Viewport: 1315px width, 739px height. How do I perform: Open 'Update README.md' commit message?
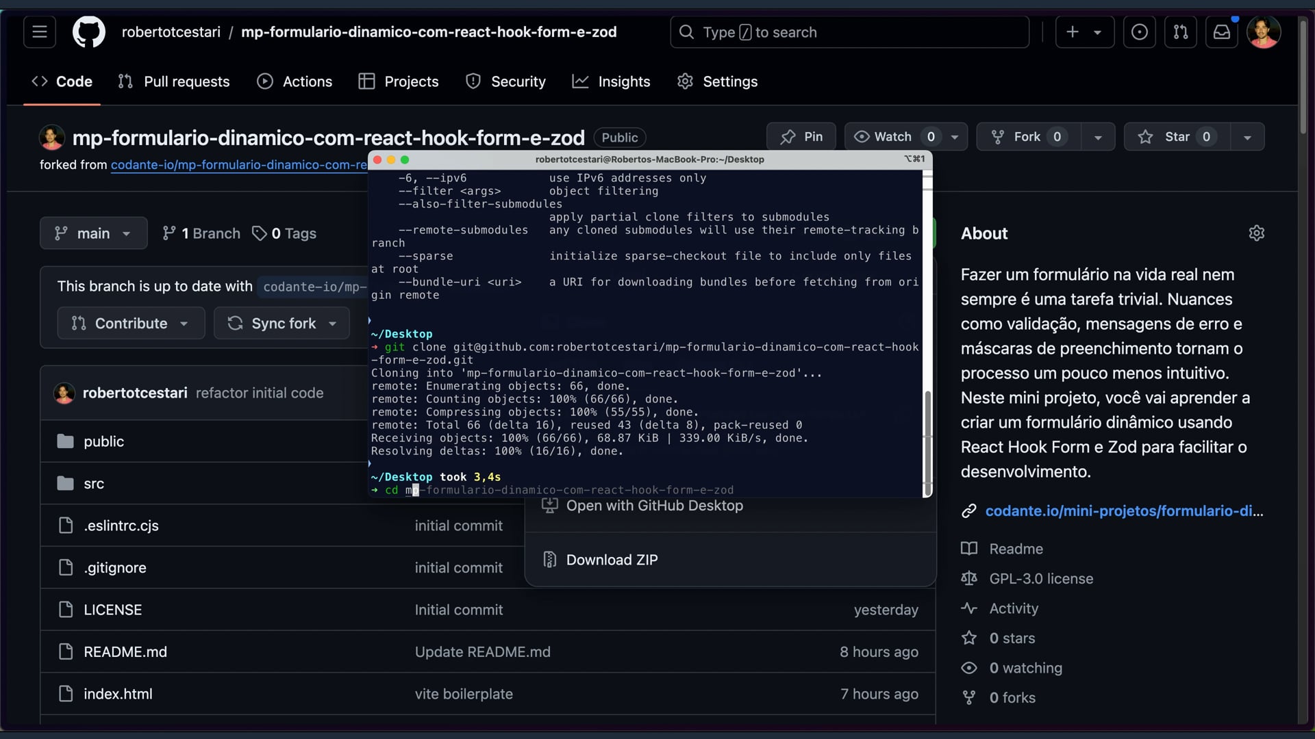pos(483,652)
